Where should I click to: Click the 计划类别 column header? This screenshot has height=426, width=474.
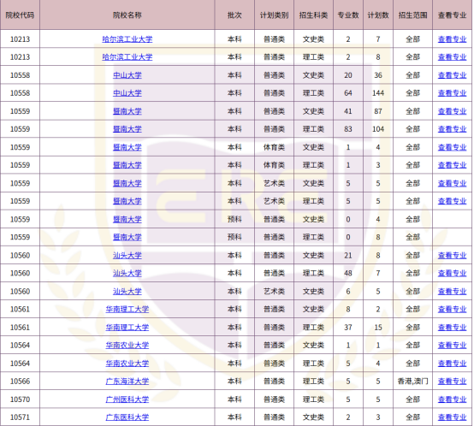(274, 15)
